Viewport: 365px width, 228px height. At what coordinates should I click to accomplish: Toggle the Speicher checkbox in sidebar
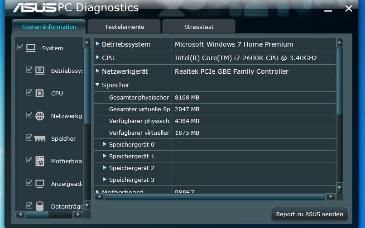pyautogui.click(x=29, y=138)
